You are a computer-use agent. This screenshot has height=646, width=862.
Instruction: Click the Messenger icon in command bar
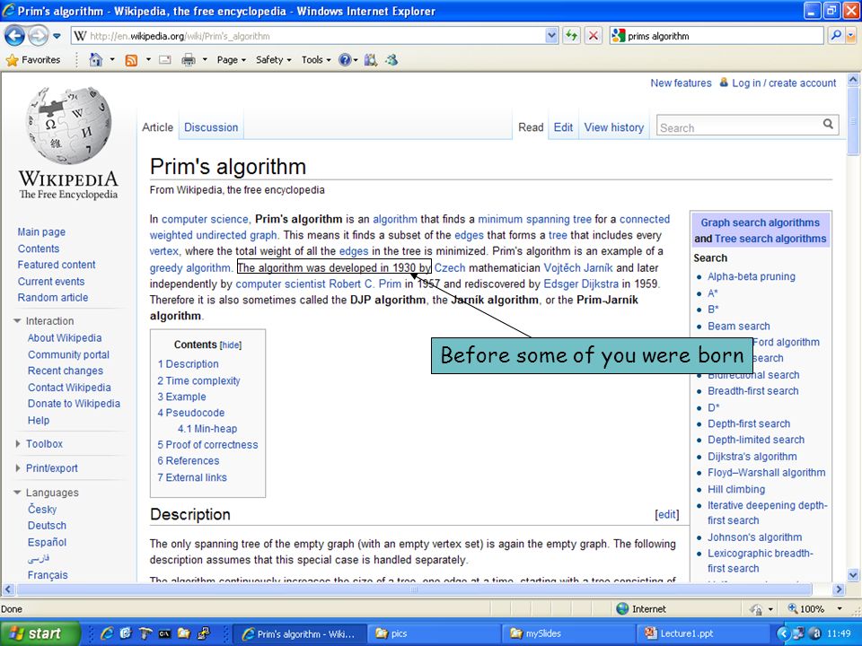391,59
